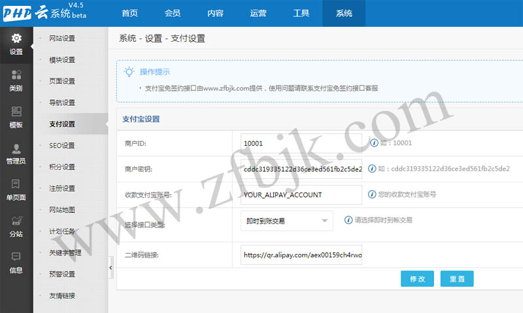Select 支付设置 in the settings menu
The image size is (523, 313).
(x=62, y=124)
